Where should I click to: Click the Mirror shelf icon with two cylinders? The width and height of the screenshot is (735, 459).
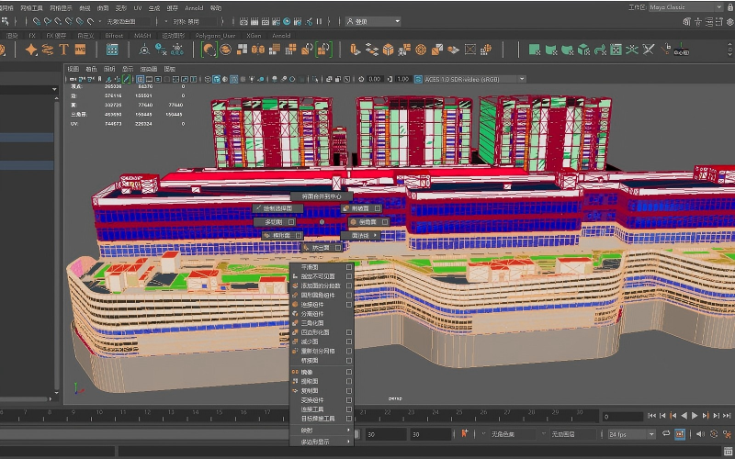[258, 50]
